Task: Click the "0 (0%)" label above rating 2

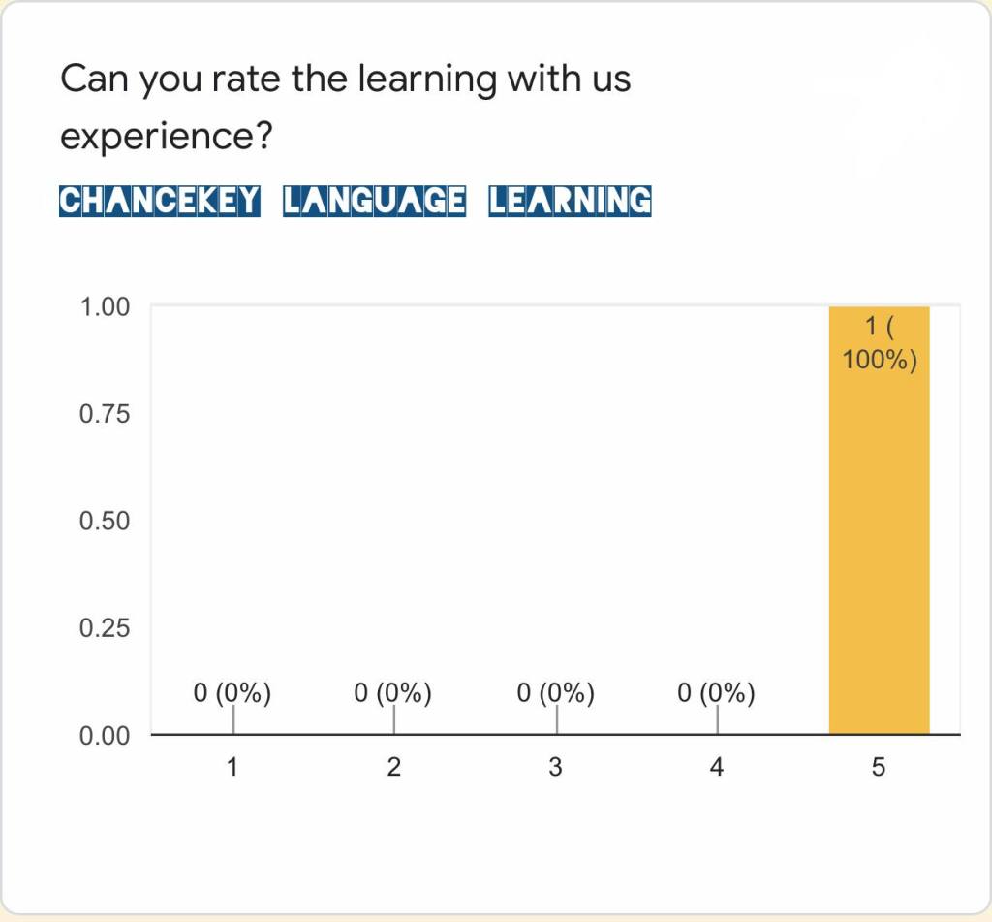Action: click(393, 693)
